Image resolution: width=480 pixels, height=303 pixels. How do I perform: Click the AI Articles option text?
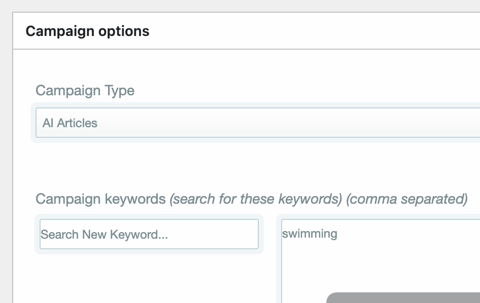70,123
